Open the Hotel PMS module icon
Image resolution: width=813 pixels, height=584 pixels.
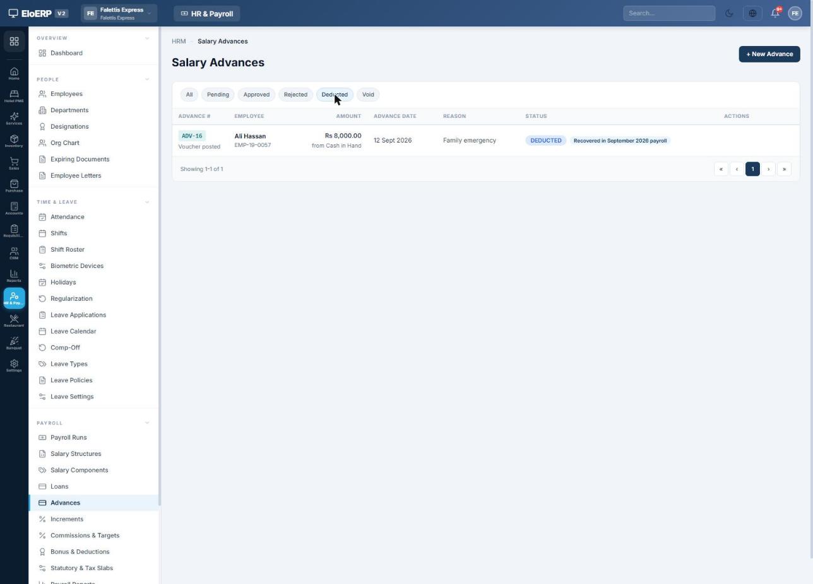click(14, 96)
